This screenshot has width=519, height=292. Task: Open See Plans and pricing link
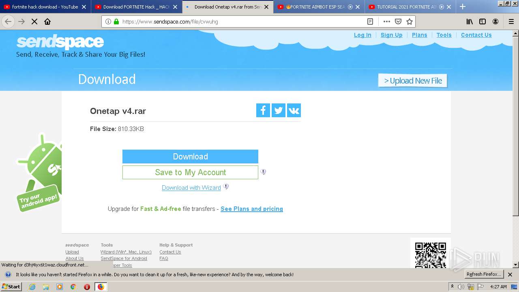pos(252,209)
